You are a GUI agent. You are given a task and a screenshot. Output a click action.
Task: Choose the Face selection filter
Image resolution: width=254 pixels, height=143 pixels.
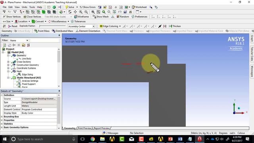click(38, 12)
